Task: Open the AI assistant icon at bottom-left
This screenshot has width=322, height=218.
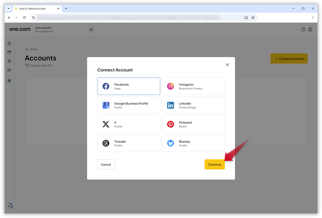Action: click(x=10, y=206)
